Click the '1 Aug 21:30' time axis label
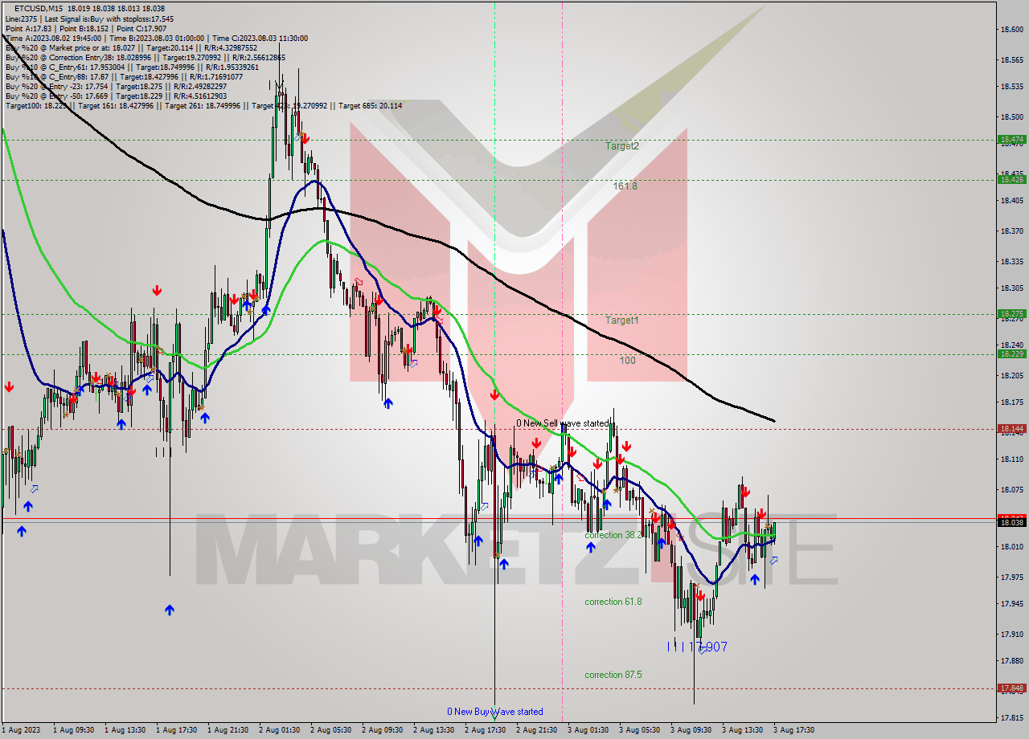This screenshot has height=739, width=1029. 228,730
